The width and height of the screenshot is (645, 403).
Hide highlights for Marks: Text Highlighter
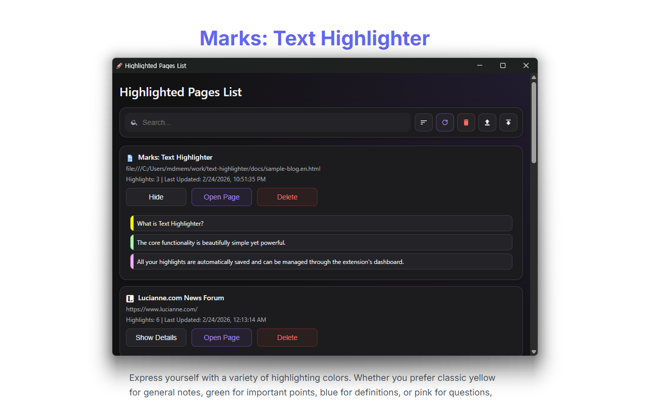click(156, 197)
